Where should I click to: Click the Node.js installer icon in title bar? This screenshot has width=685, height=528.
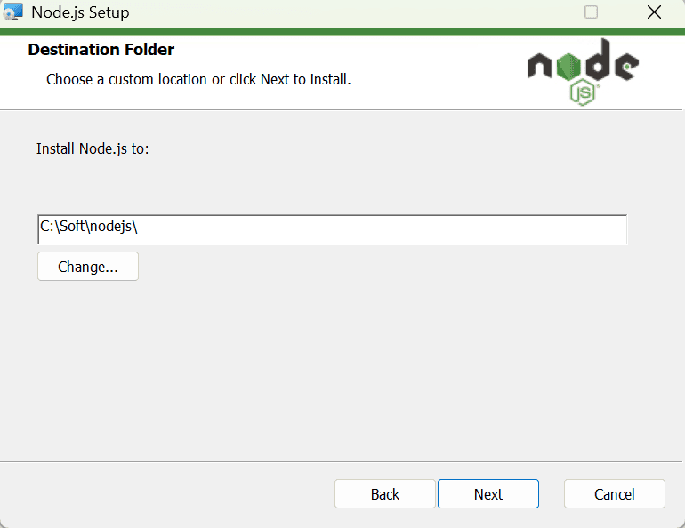tap(12, 12)
